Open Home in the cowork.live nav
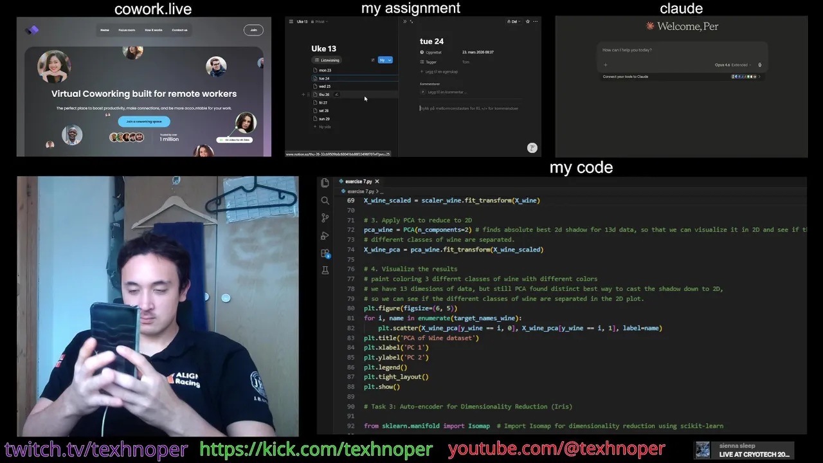823x463 pixels. pos(105,30)
